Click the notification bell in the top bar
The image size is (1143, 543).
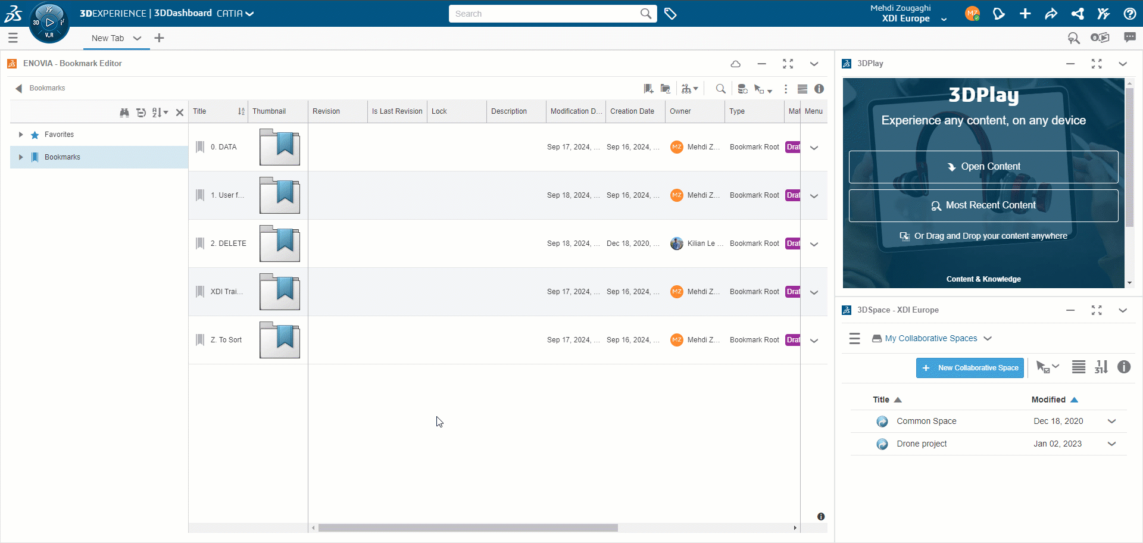coord(999,14)
